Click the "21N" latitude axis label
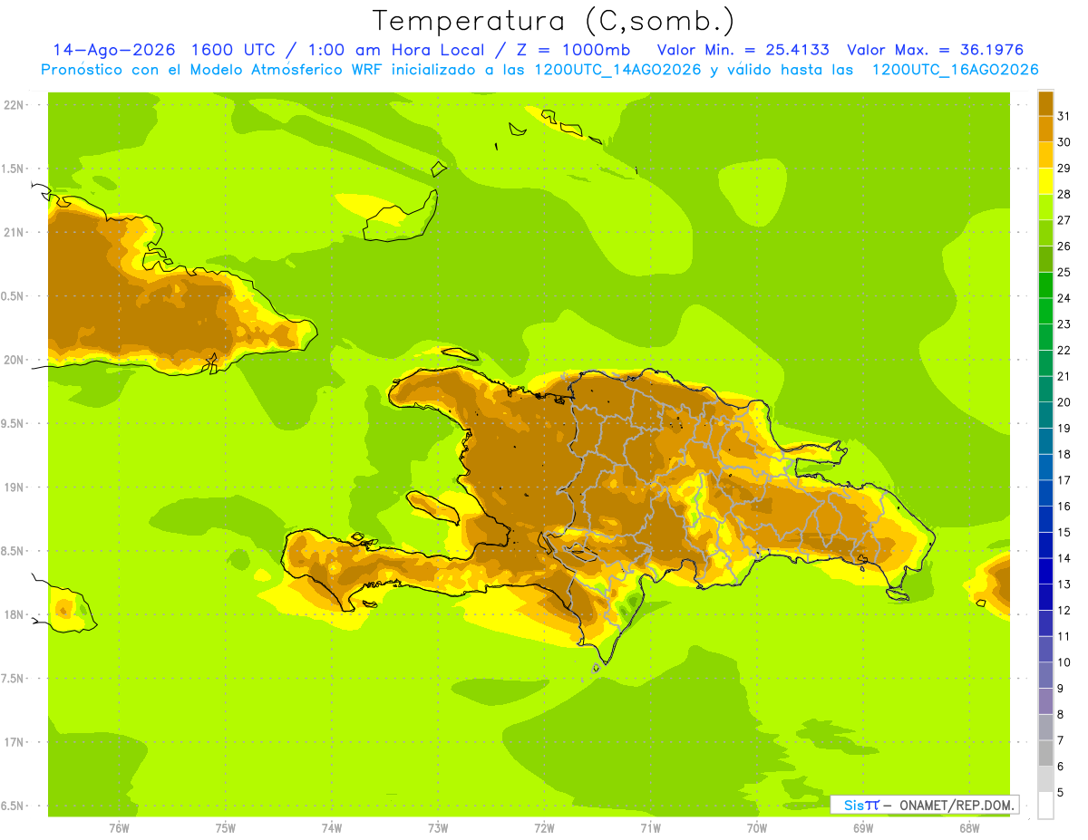Viewport: 1088px width, 840px height. pyautogui.click(x=15, y=232)
